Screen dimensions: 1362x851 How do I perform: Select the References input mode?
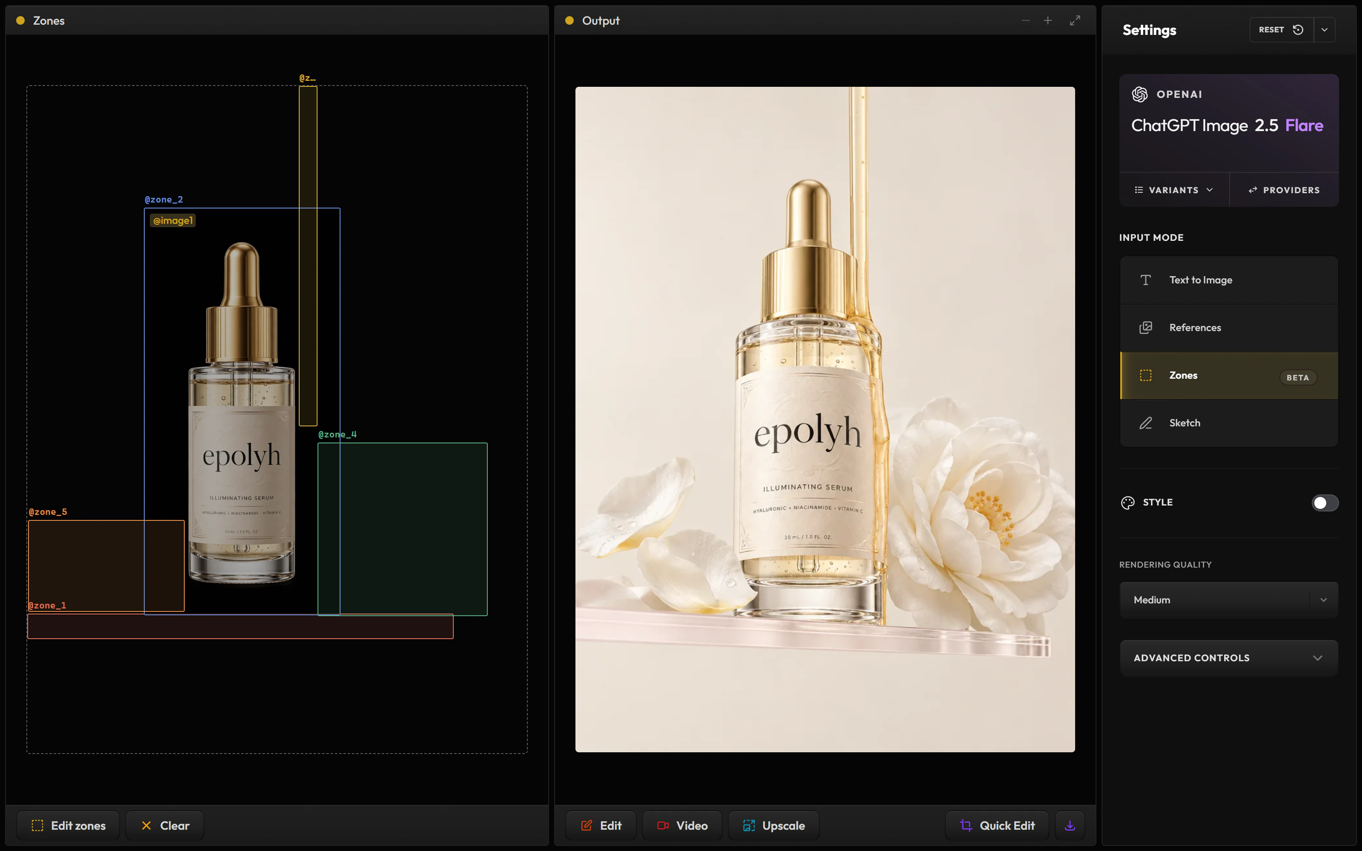[x=1229, y=328]
